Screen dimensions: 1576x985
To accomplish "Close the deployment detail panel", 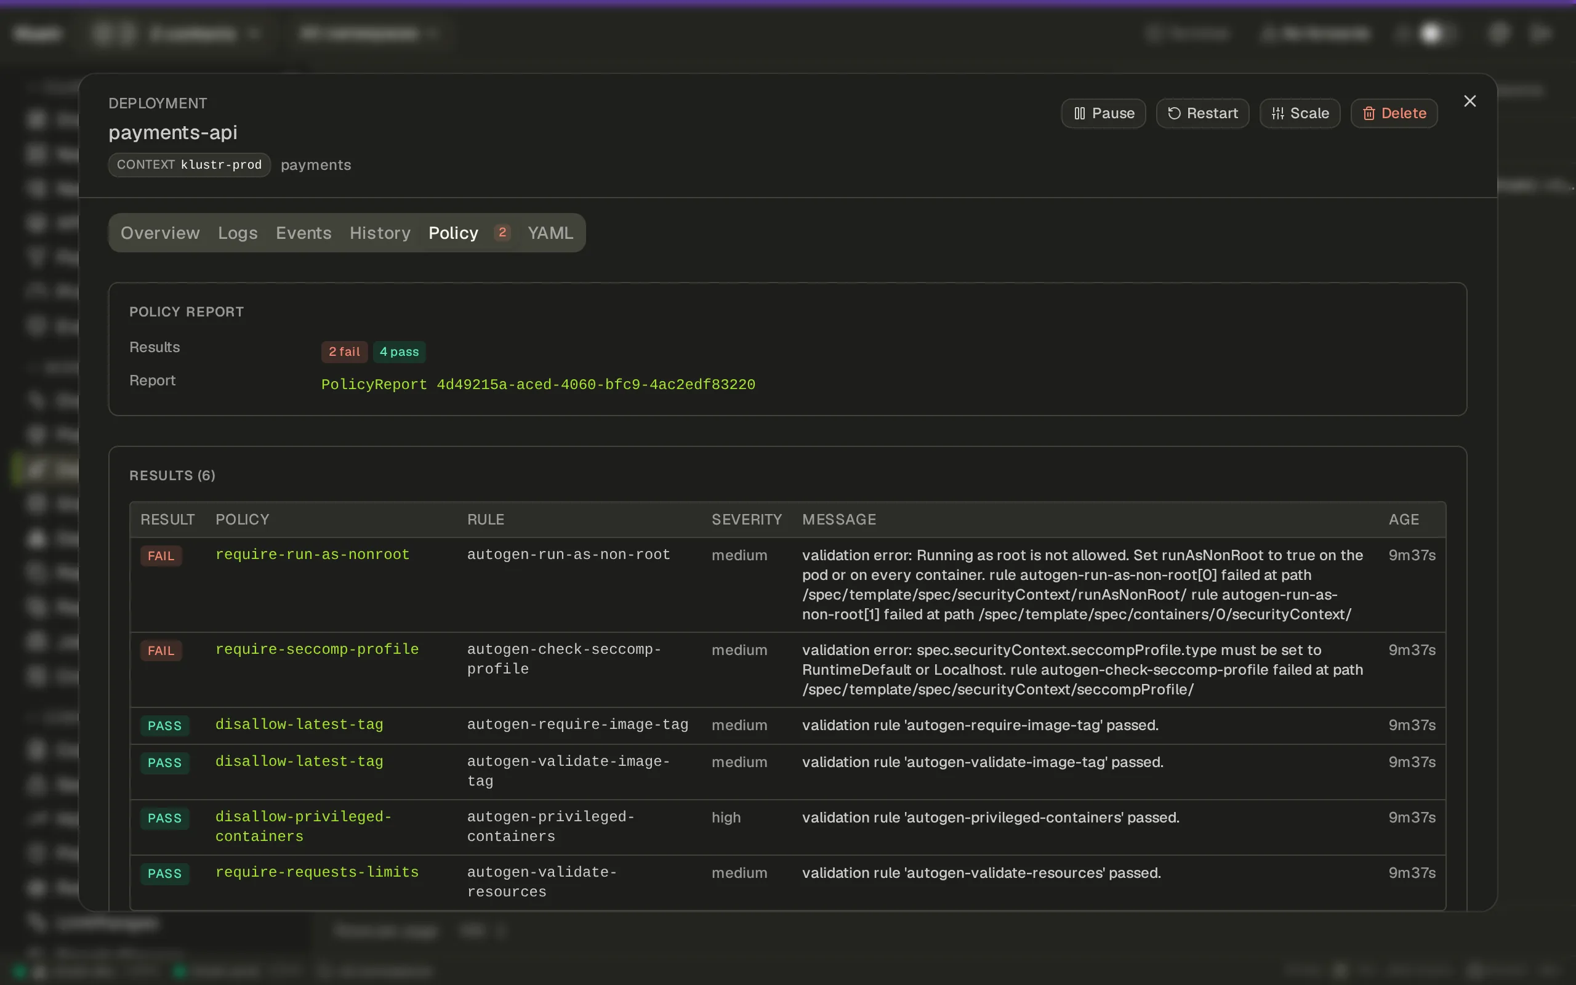I will click(1470, 101).
